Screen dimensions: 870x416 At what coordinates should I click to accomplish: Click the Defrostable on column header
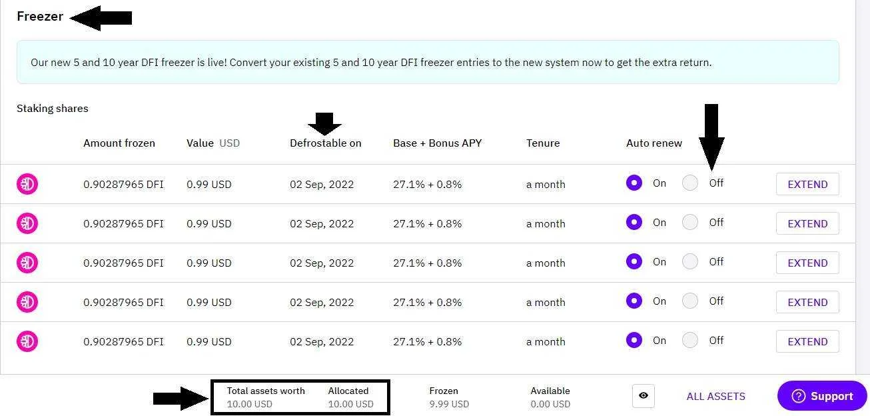[326, 143]
